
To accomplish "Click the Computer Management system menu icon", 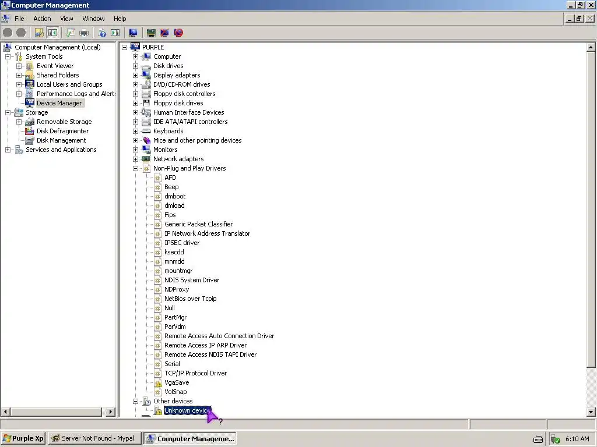I will [x=5, y=5].
